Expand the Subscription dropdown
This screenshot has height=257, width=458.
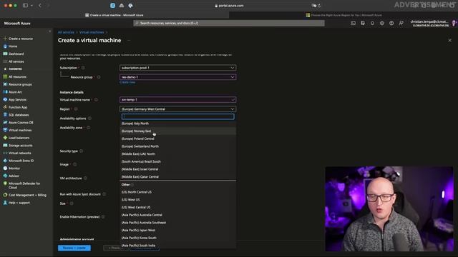[x=178, y=68]
